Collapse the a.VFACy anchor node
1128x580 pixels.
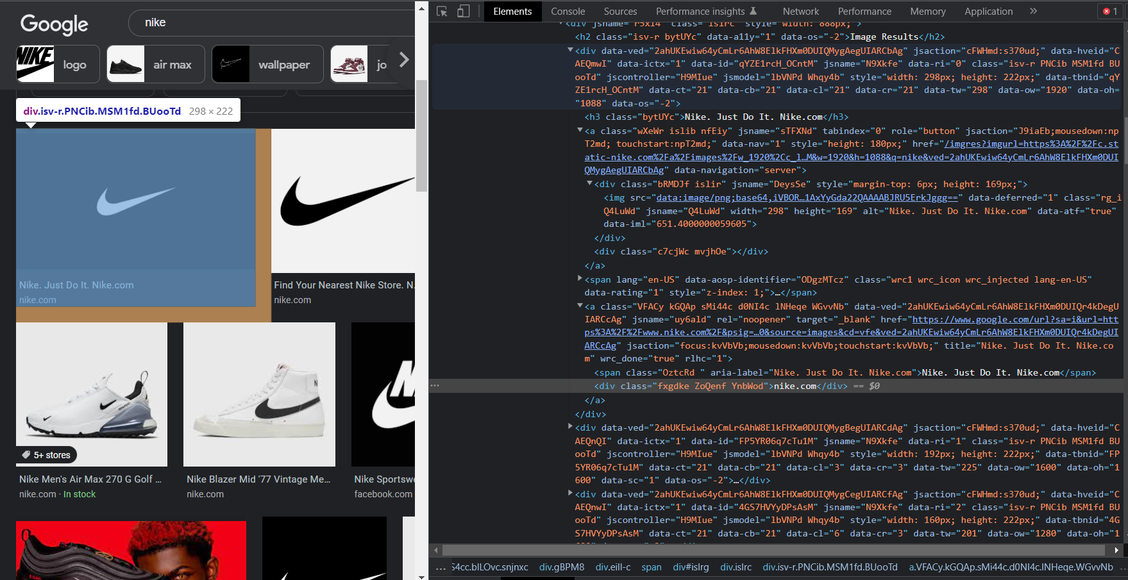pos(580,306)
